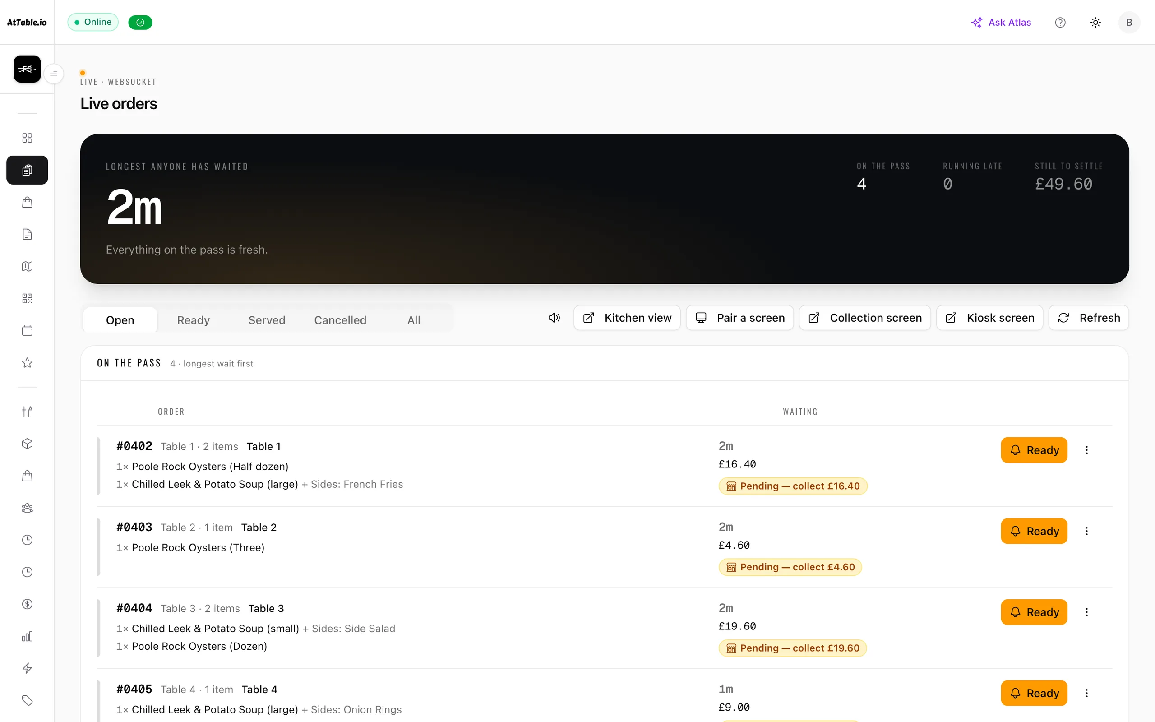This screenshot has height=722, width=1155.
Task: Open the fork and knife icon
Action: (27, 411)
